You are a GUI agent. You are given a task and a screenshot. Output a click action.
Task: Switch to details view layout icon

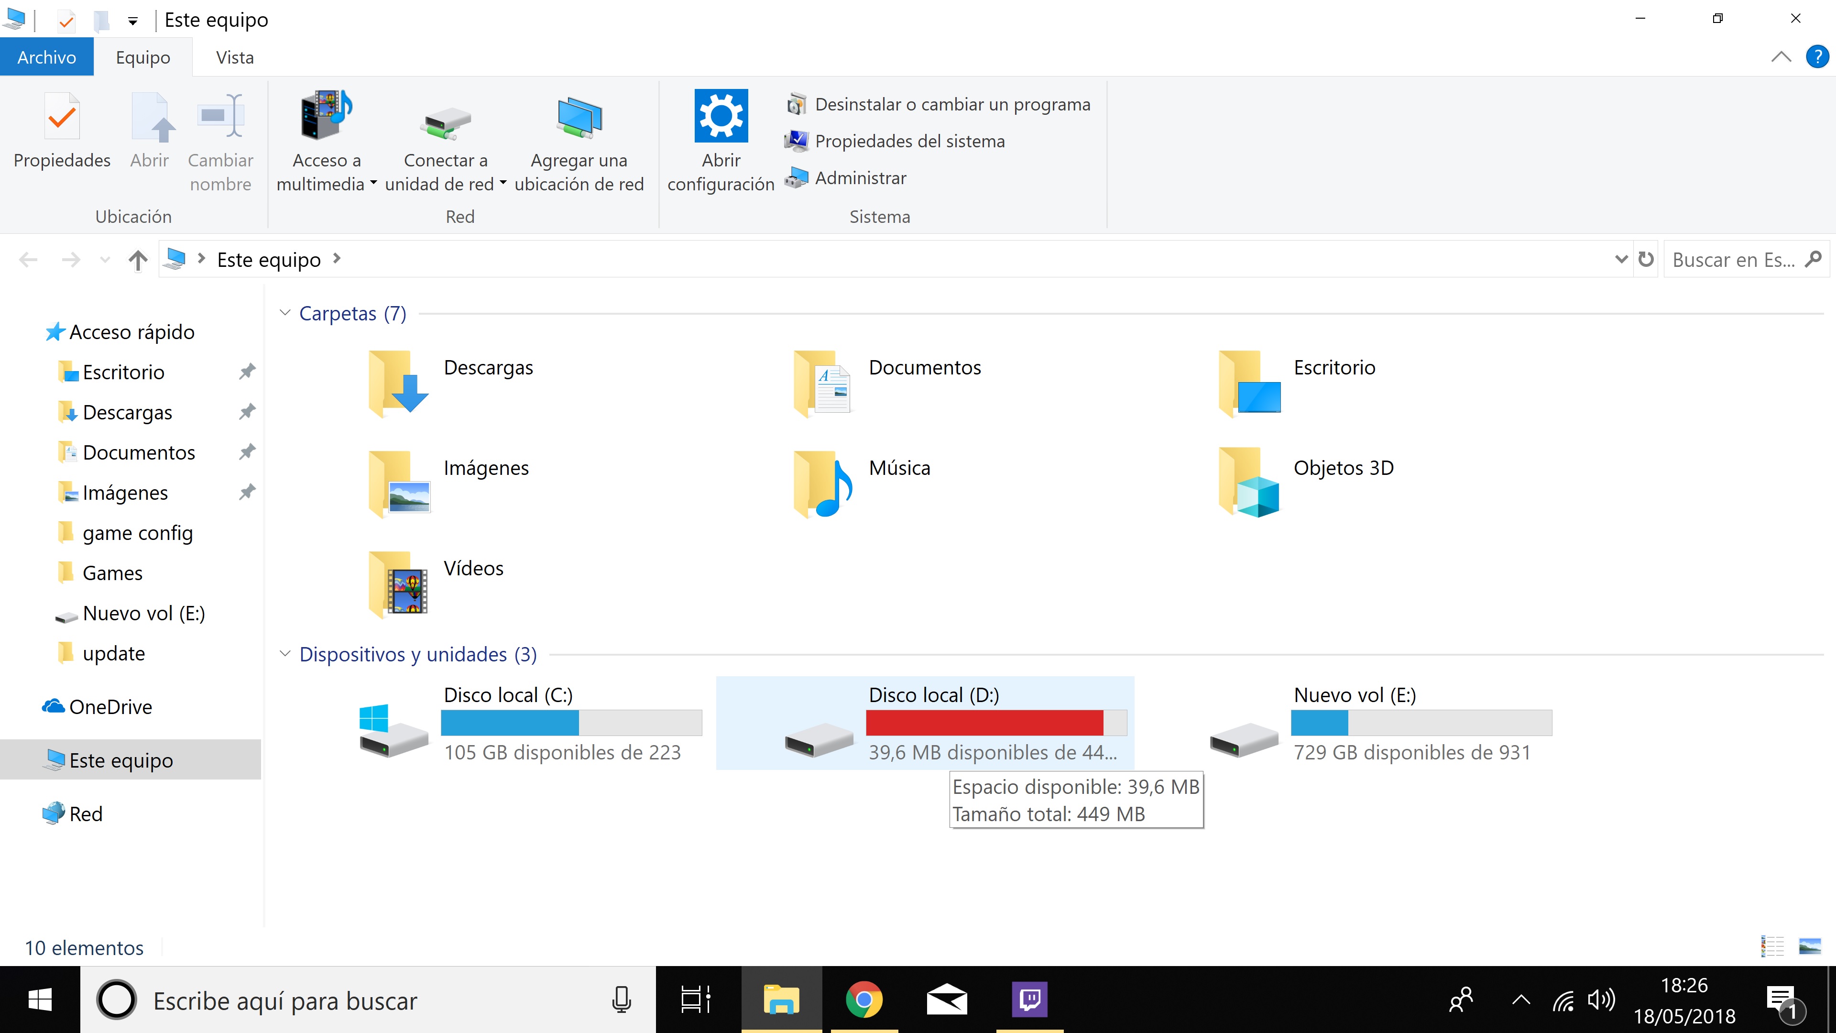1772,947
